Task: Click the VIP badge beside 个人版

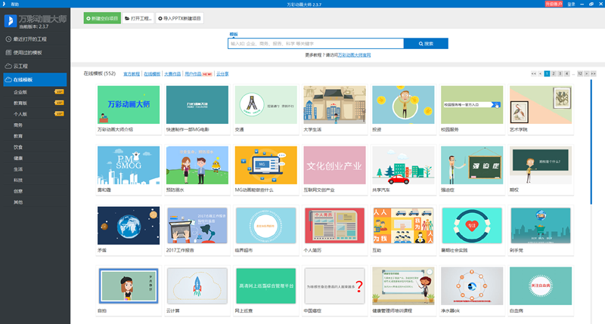Action: coord(59,114)
